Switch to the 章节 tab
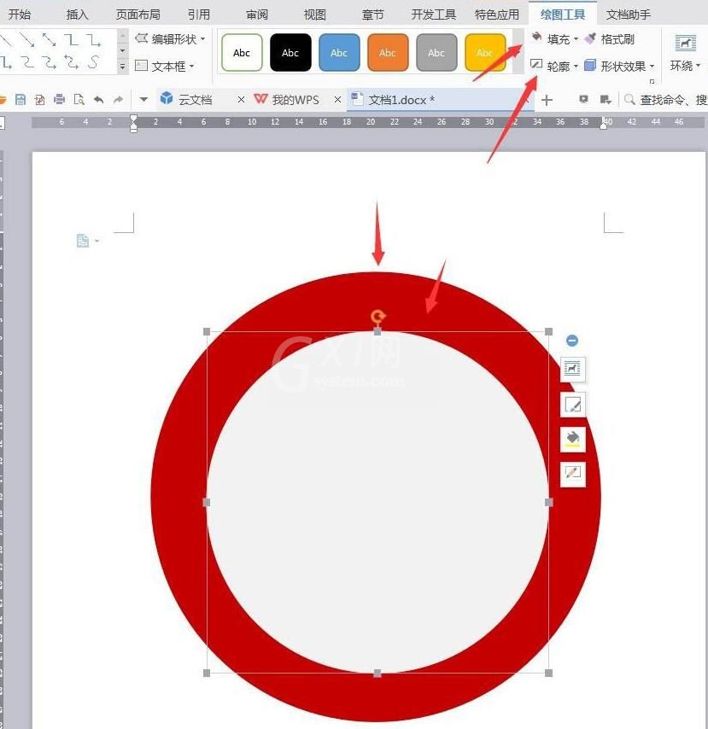 372,15
